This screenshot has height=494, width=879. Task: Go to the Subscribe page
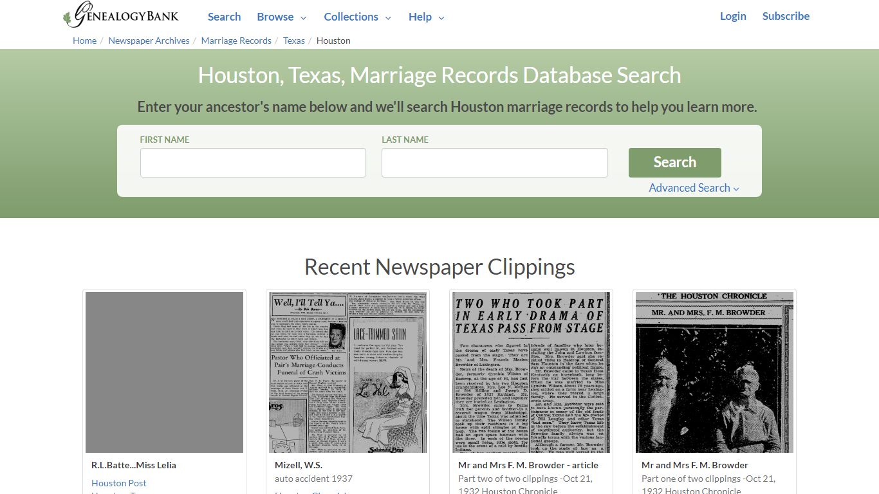click(x=786, y=16)
